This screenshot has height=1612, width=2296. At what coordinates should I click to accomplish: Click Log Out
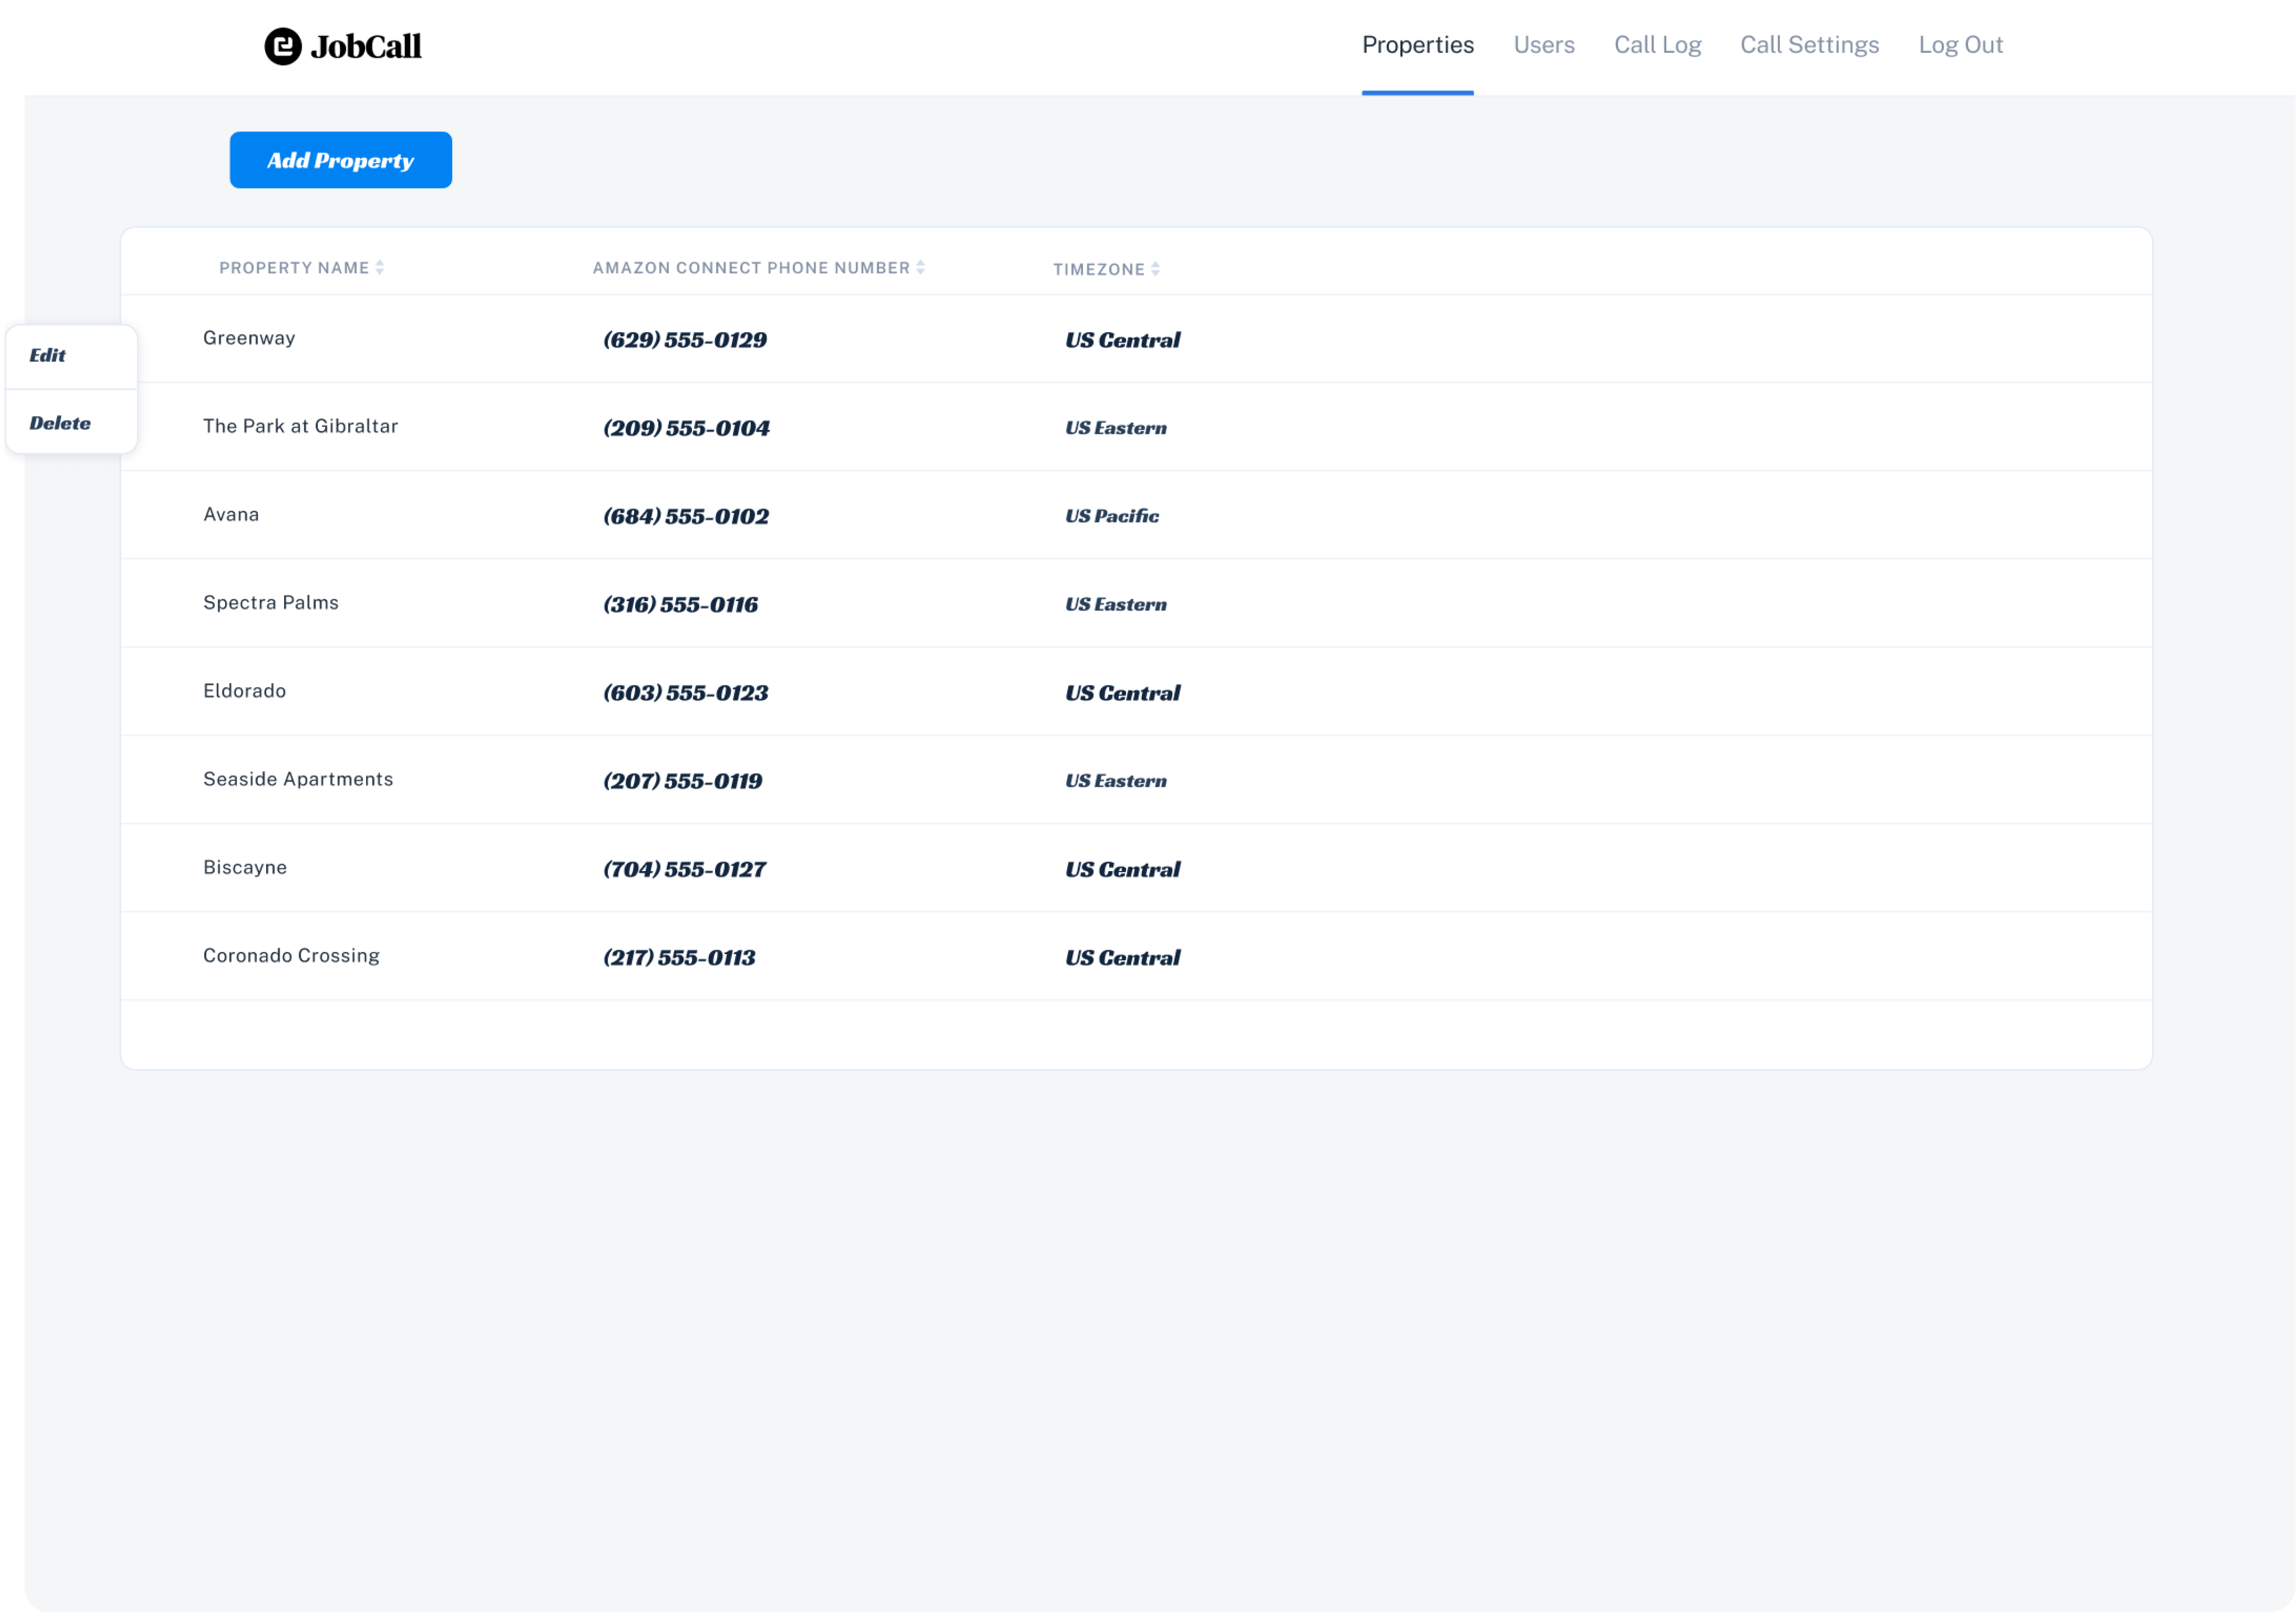(x=1960, y=45)
